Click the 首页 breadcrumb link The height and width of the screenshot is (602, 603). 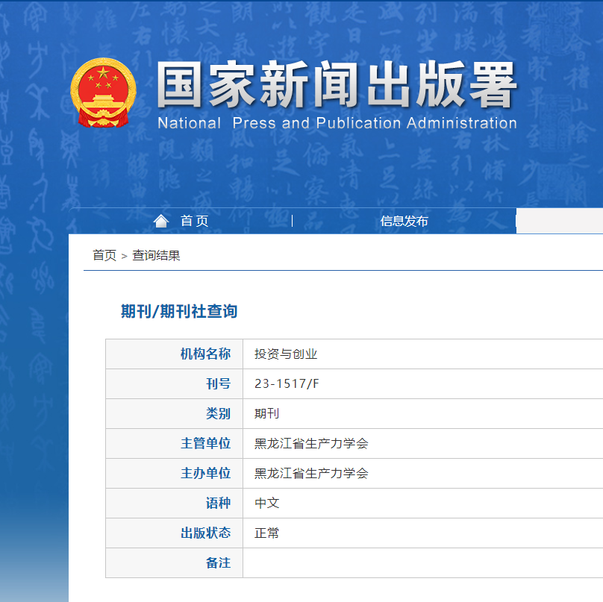104,255
